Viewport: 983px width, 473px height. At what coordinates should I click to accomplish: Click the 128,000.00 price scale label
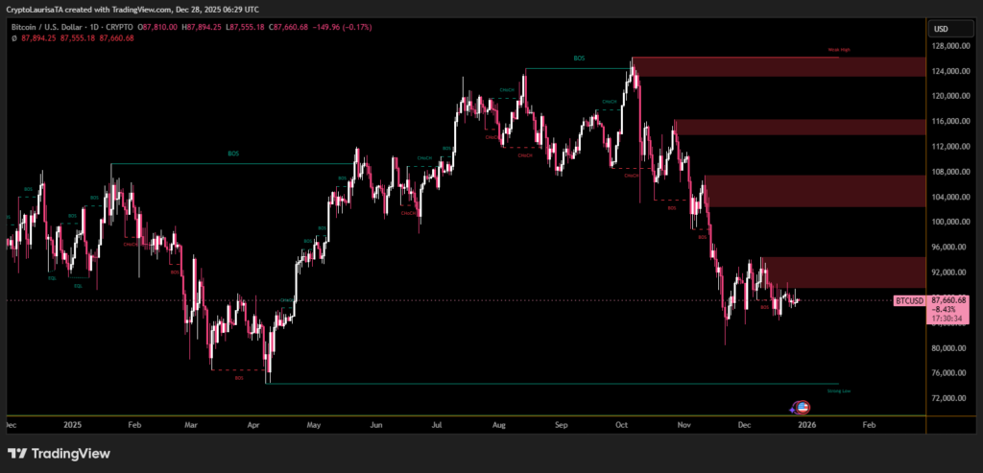(x=950, y=46)
